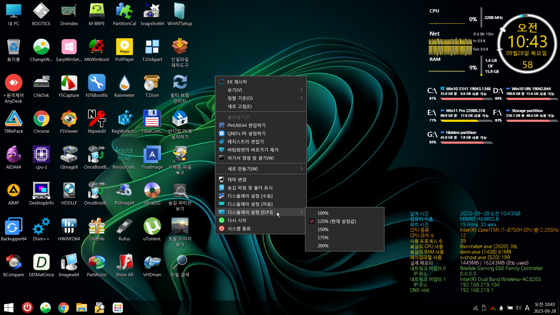Open the TrueImage desktop icon
Viewport: 560px width, 315px height.
click(x=152, y=157)
